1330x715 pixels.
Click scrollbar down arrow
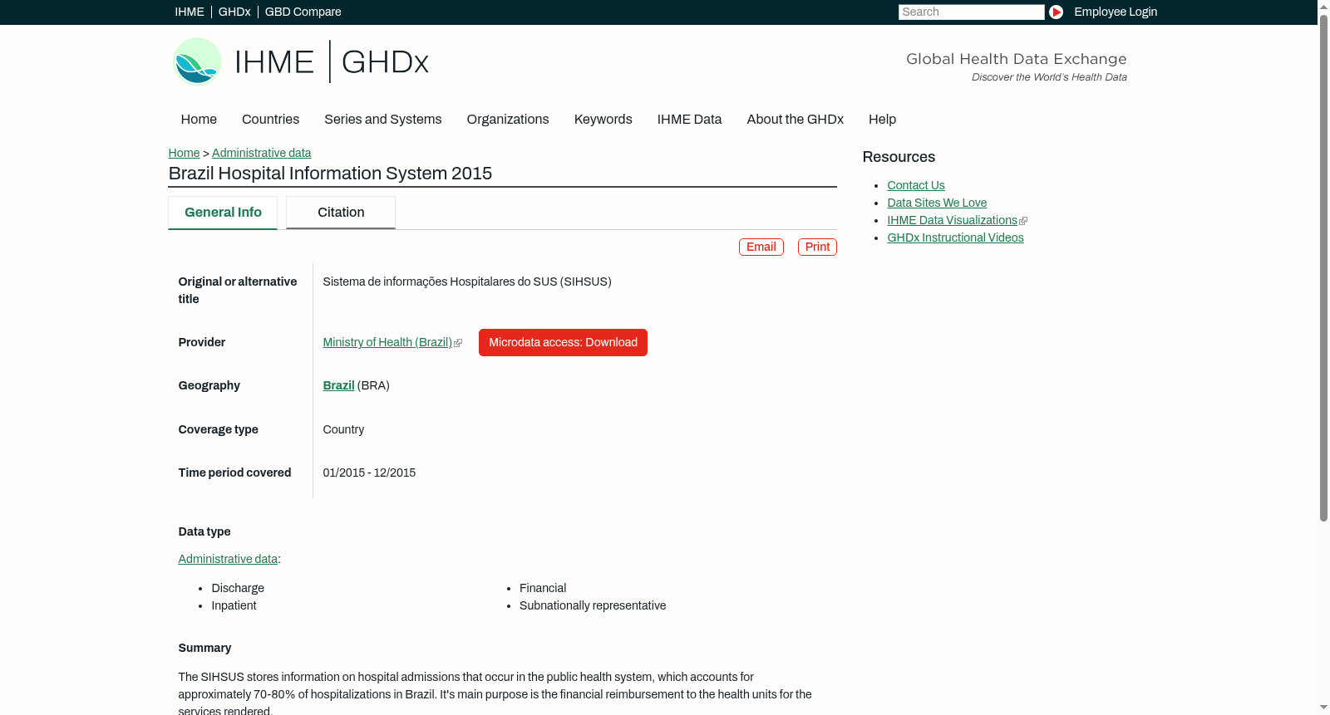pos(1323,708)
